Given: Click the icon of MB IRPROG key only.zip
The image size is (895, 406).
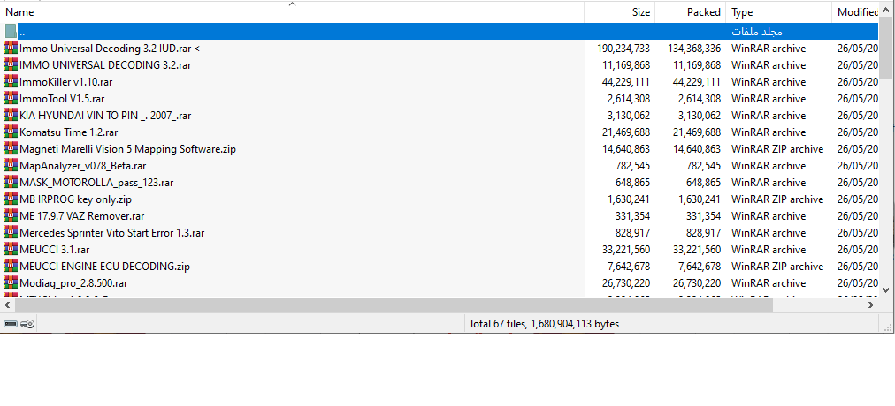Looking at the screenshot, I should pos(11,199).
